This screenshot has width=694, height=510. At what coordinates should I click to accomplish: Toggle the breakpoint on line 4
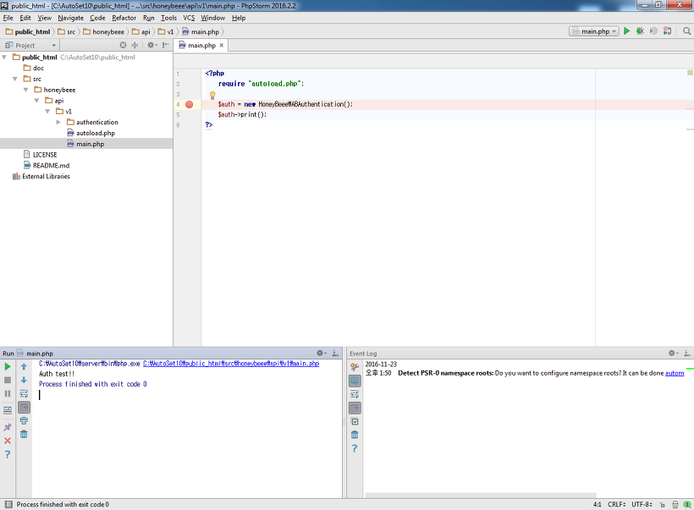(x=189, y=104)
